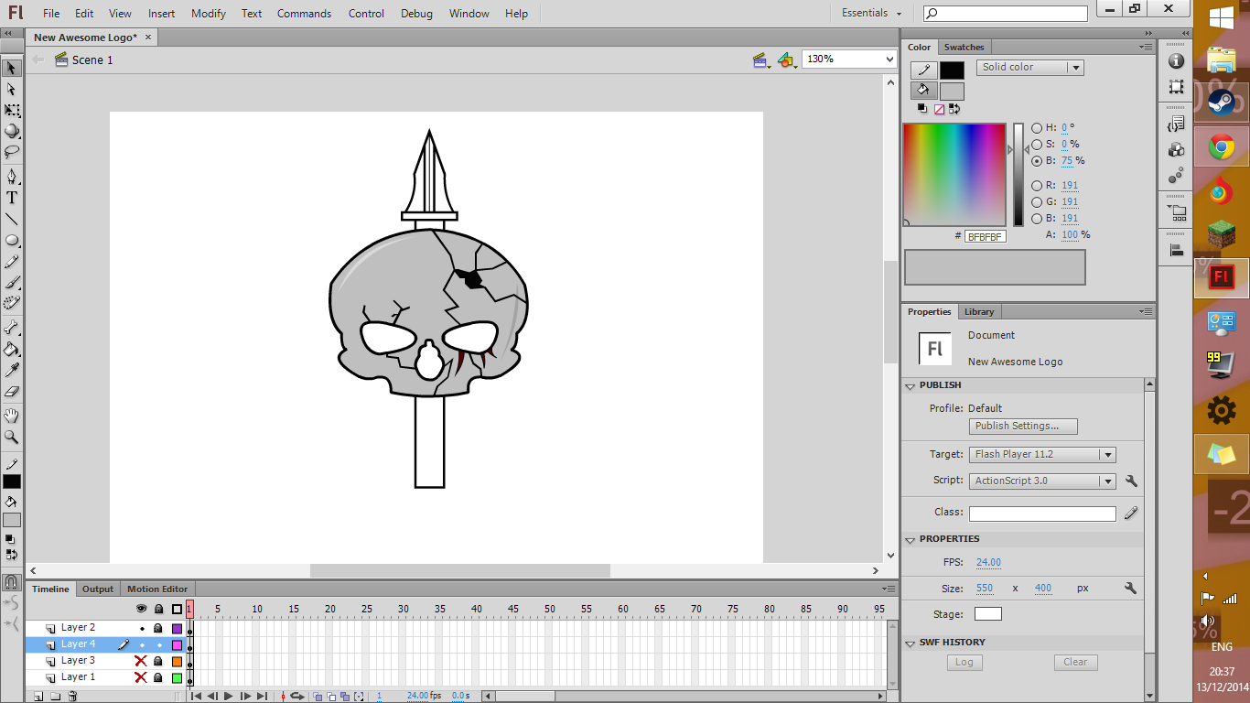
Task: Open the Align panel icon
Action: click(1177, 249)
